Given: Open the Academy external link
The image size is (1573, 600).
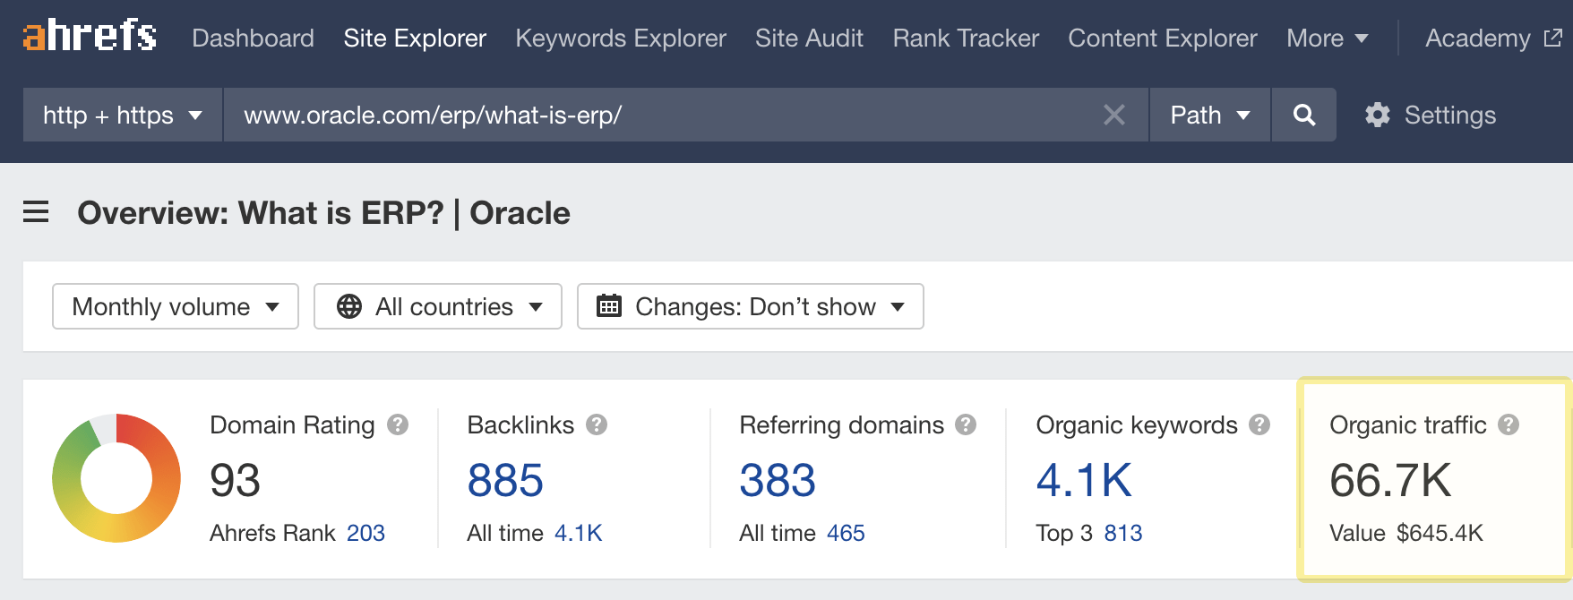Looking at the screenshot, I should [1492, 38].
